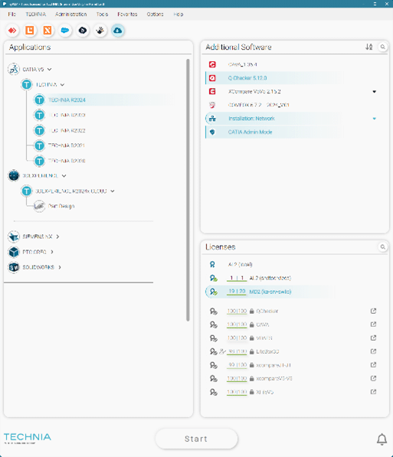Open the TECHNIA menu
The width and height of the screenshot is (393, 457).
point(35,15)
